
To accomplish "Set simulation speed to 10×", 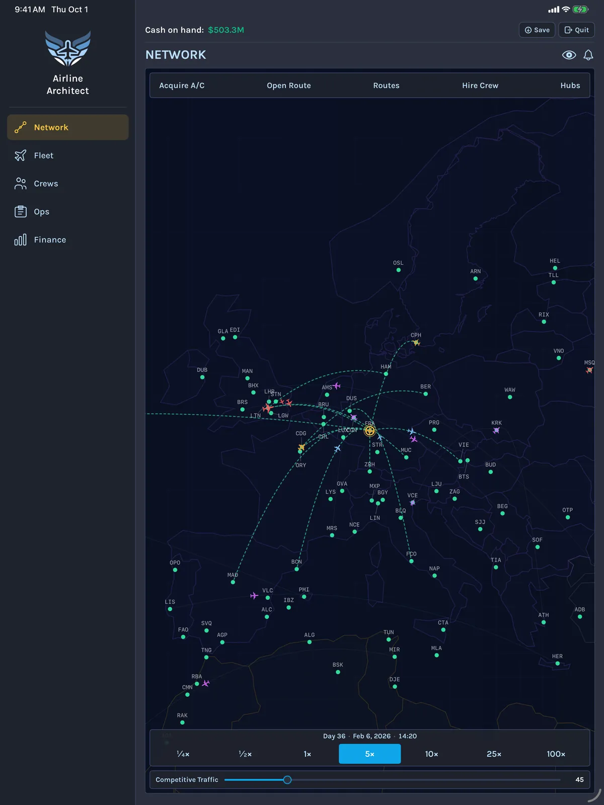I will [432, 754].
